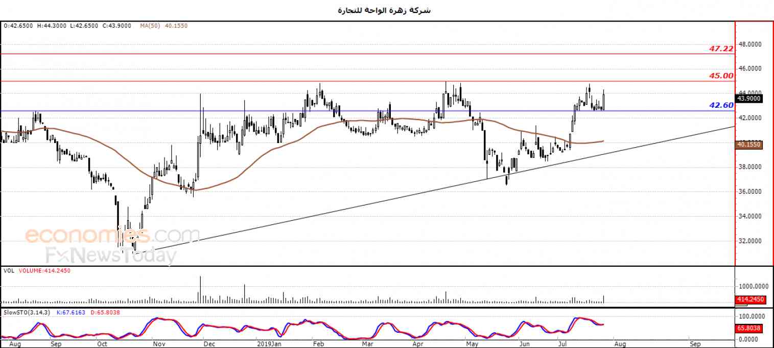The image size is (774, 348).
Task: Click the O:42.6500 open price value
Action: click(18, 25)
